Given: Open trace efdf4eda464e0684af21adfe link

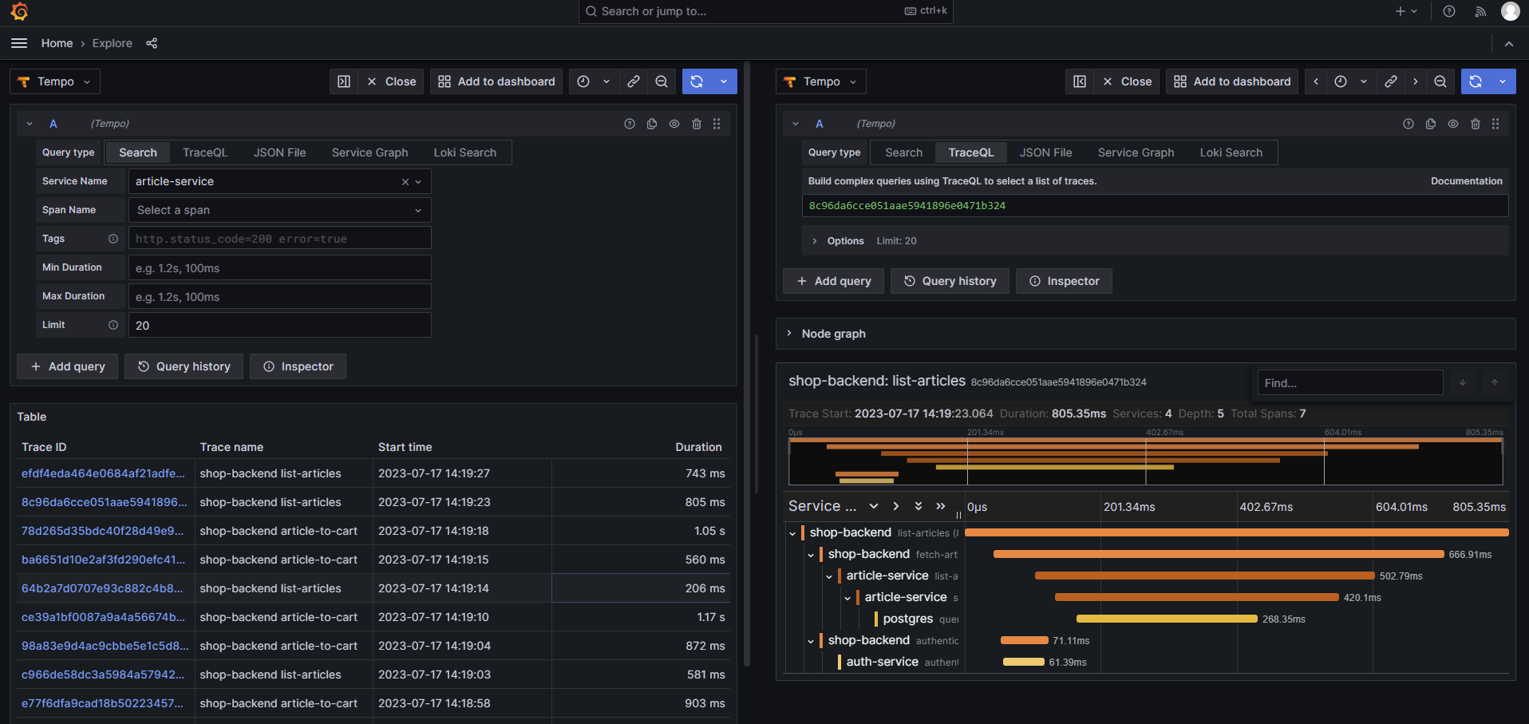Looking at the screenshot, I should [x=103, y=473].
